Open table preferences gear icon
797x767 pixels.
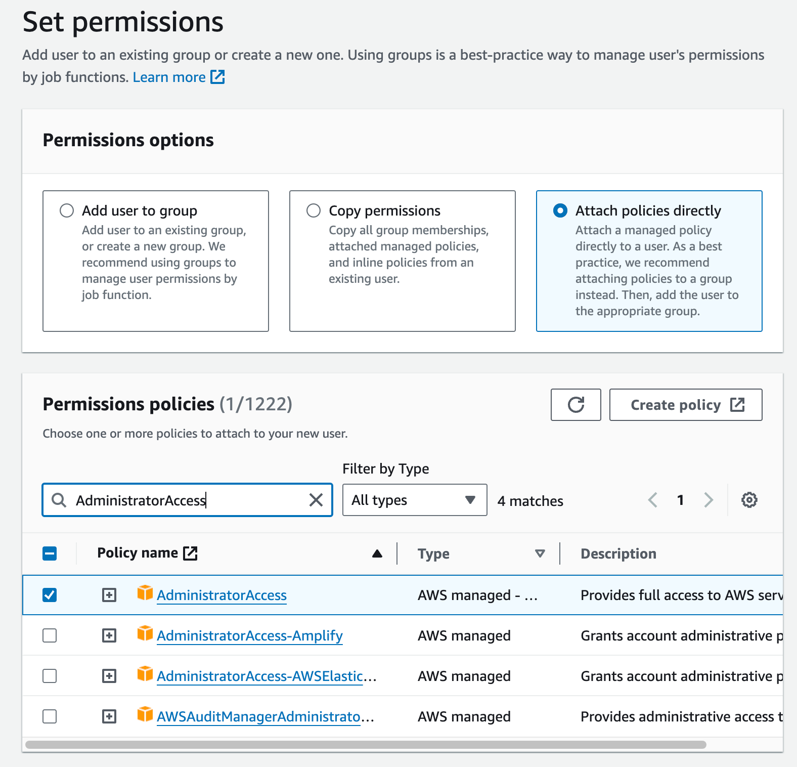(x=749, y=500)
